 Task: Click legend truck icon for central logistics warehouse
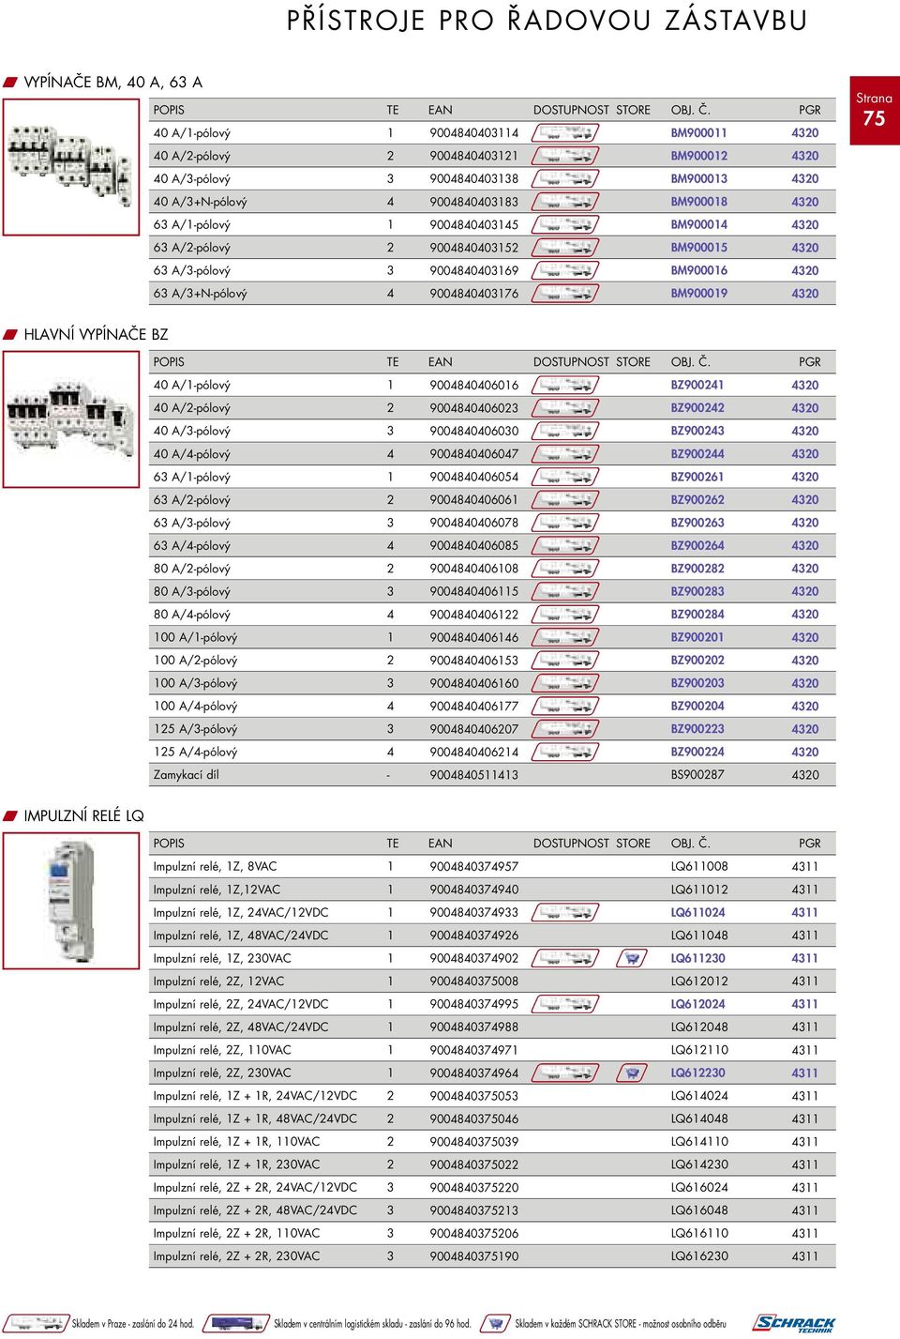(237, 1323)
